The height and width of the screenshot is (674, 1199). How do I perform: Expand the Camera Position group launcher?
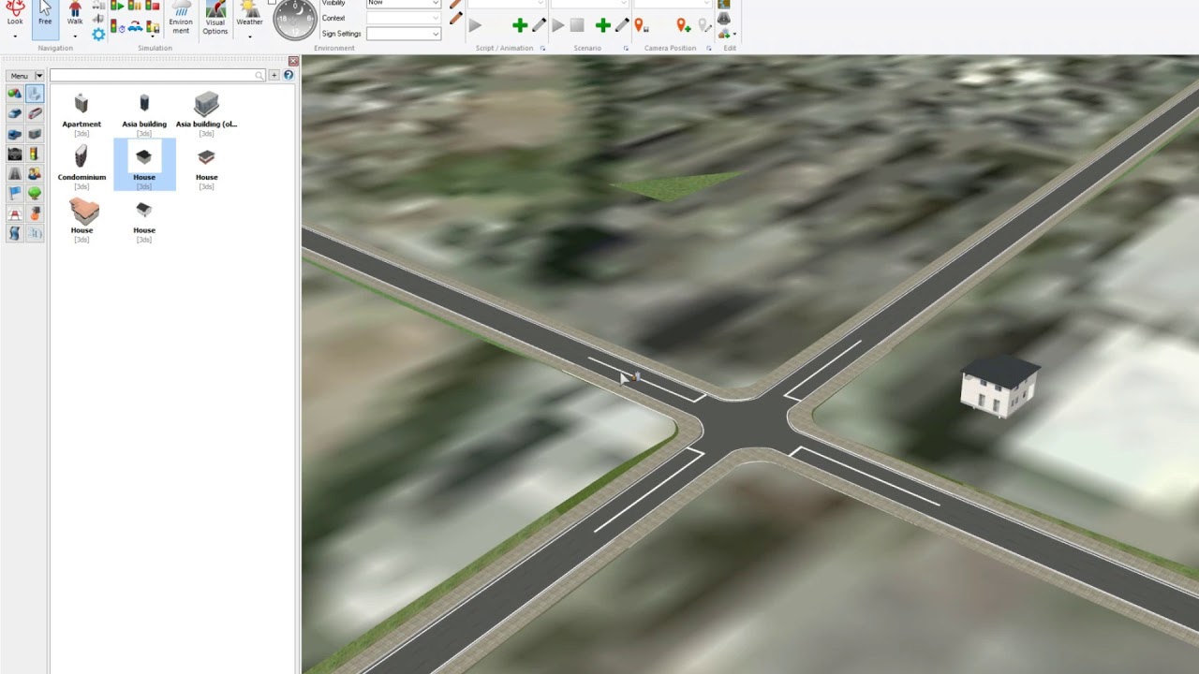click(x=709, y=48)
